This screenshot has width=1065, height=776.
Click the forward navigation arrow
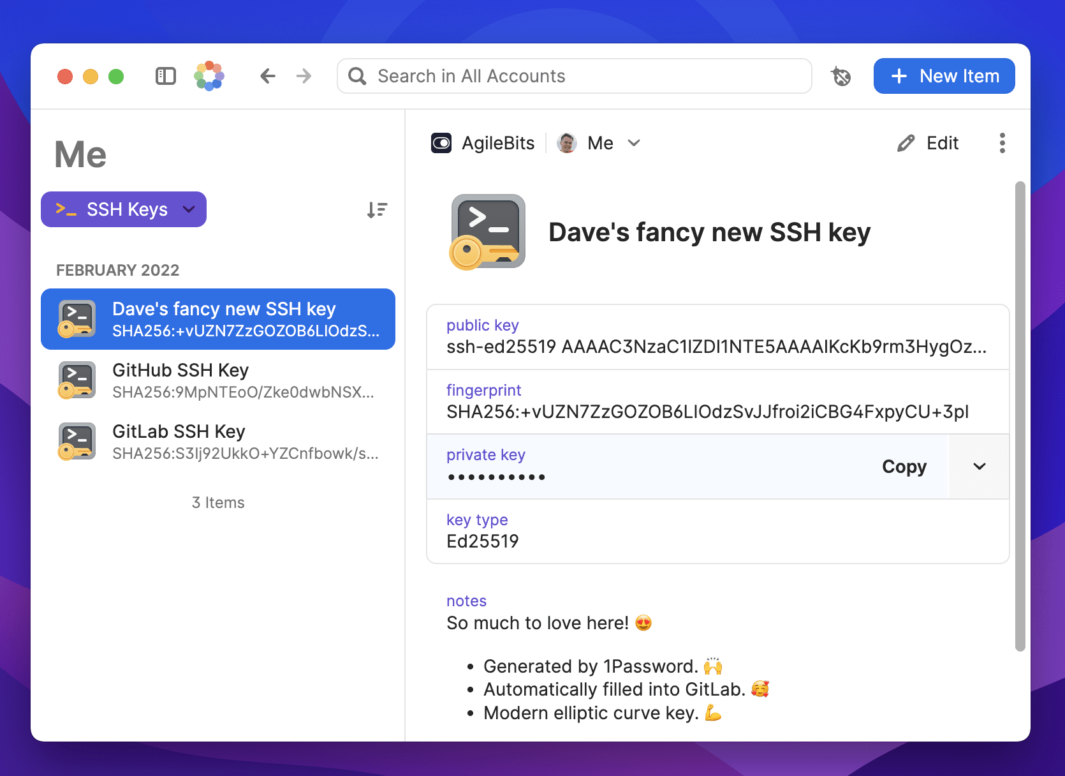point(304,76)
